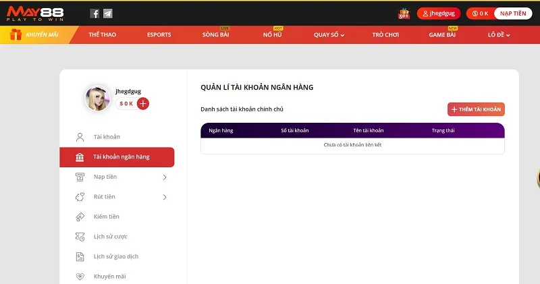The width and height of the screenshot is (540, 284).
Task: Click the red plus icon beside balance
Action: point(143,103)
